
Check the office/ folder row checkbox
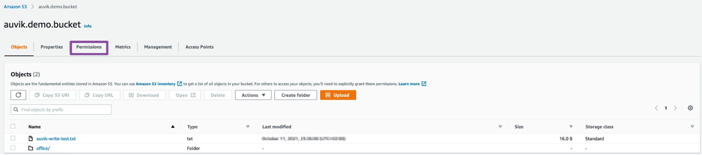click(13, 148)
